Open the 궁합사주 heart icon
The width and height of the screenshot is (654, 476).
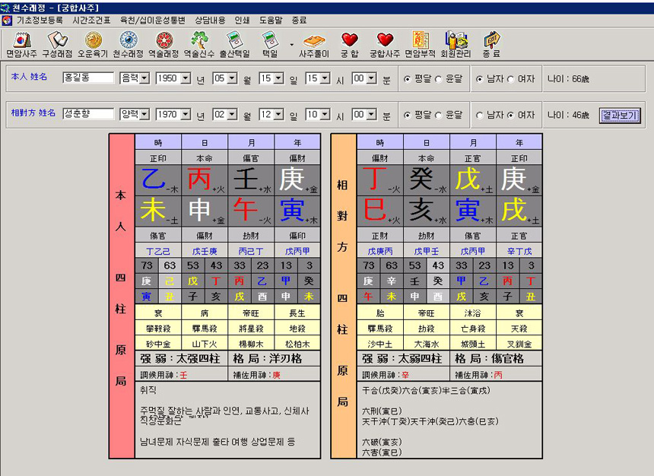tap(385, 44)
